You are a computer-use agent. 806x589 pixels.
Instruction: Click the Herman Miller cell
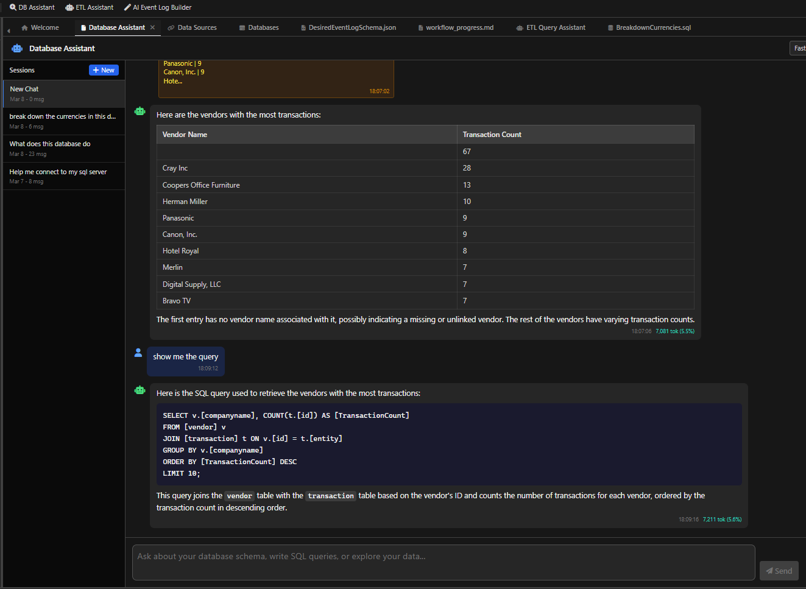click(306, 202)
